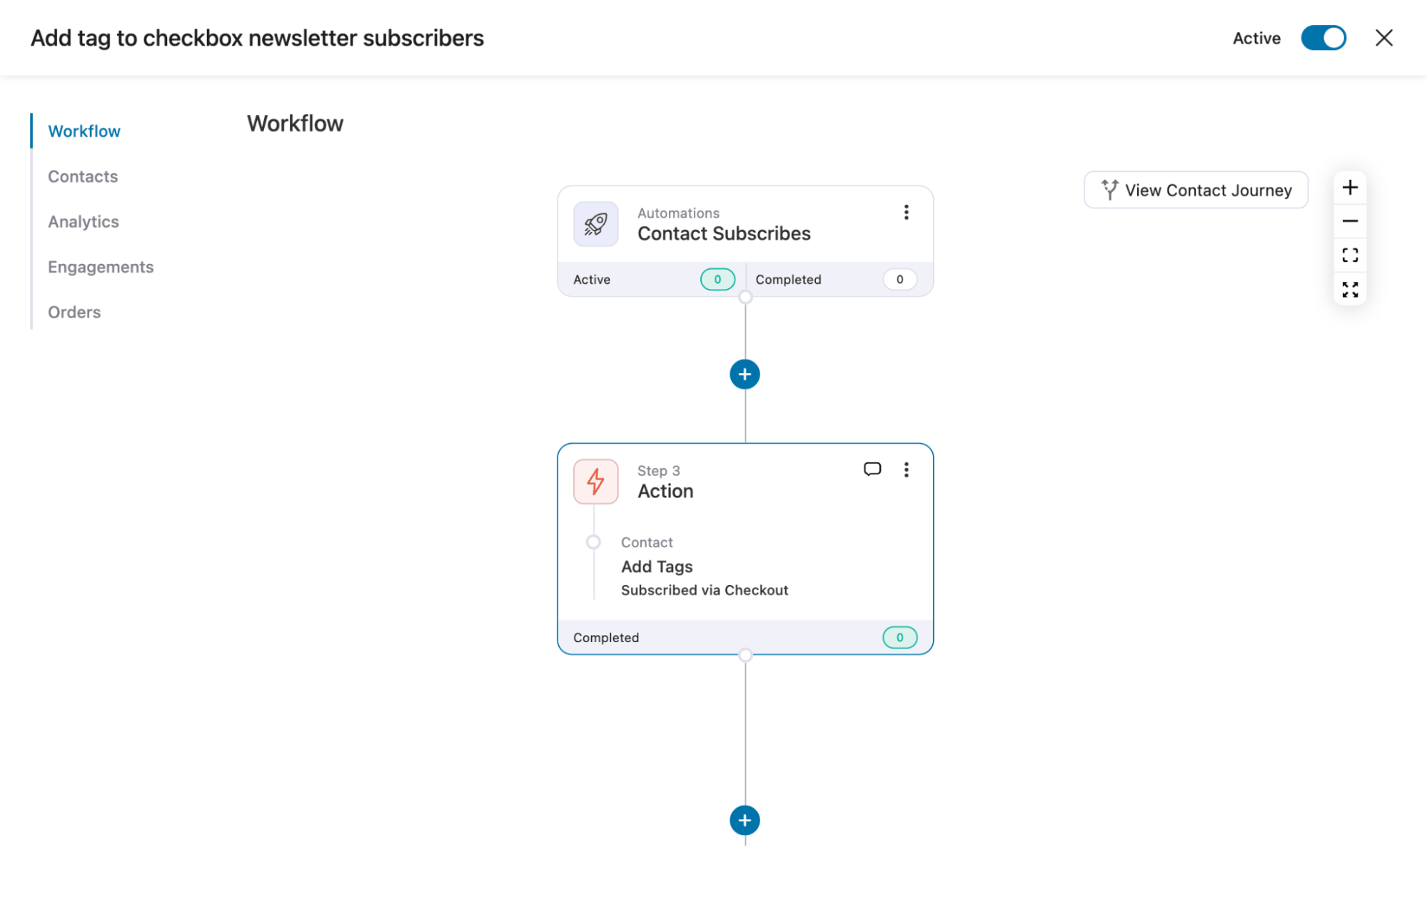Click the plus node below the Action step

coord(745,820)
